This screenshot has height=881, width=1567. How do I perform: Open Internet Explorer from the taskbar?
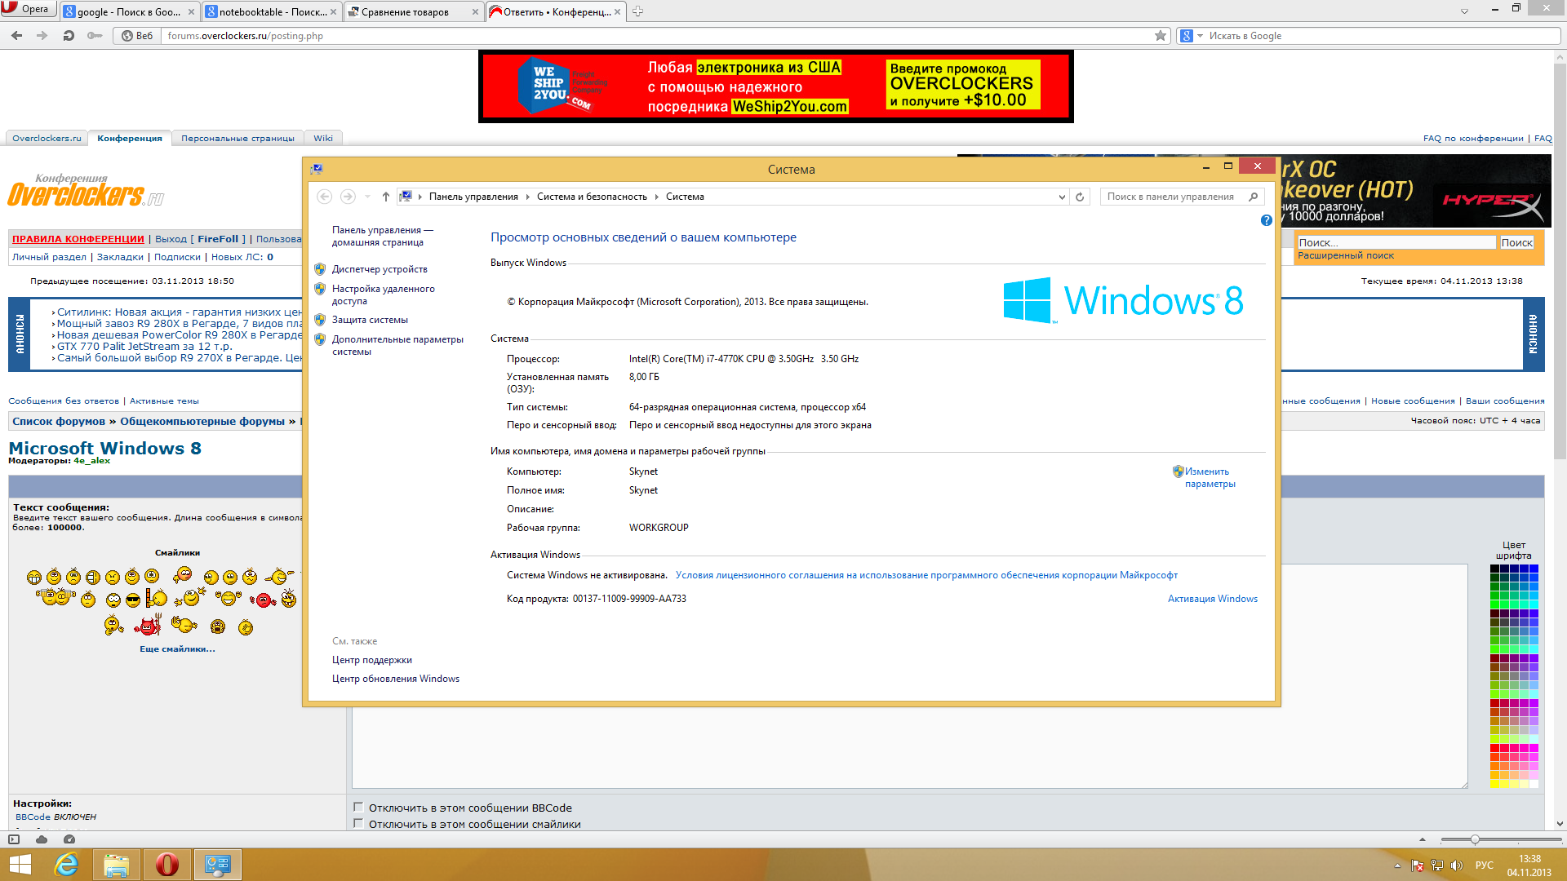(66, 865)
